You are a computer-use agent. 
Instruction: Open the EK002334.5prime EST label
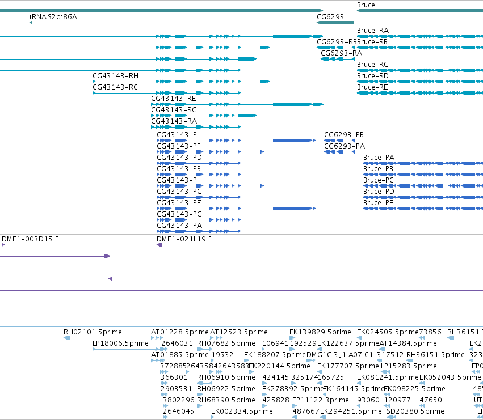(x=242, y=411)
